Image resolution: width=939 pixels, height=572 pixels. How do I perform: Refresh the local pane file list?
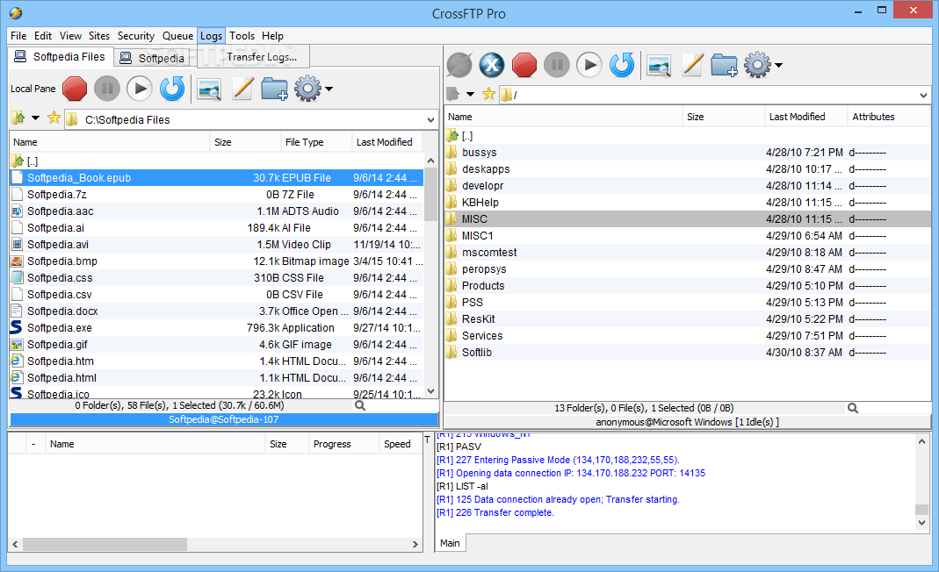[x=172, y=89]
